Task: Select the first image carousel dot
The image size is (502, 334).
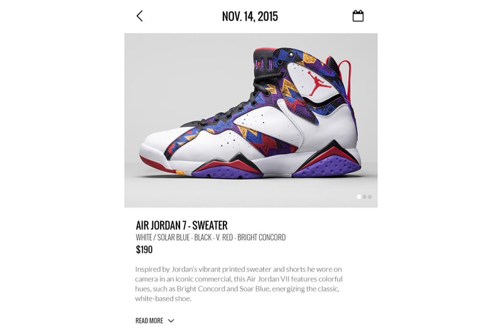Action: pyautogui.click(x=359, y=197)
